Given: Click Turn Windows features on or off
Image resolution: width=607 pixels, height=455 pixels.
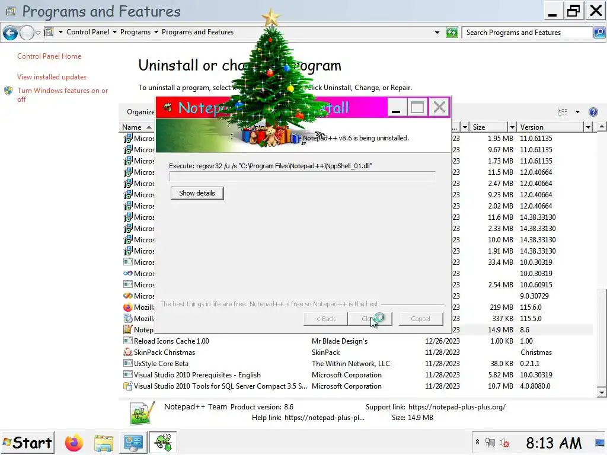Looking at the screenshot, I should coord(62,95).
